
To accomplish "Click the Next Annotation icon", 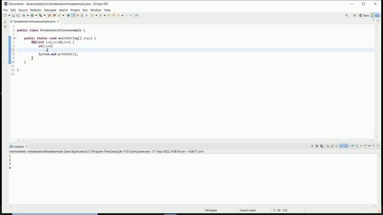I will pos(92,16).
